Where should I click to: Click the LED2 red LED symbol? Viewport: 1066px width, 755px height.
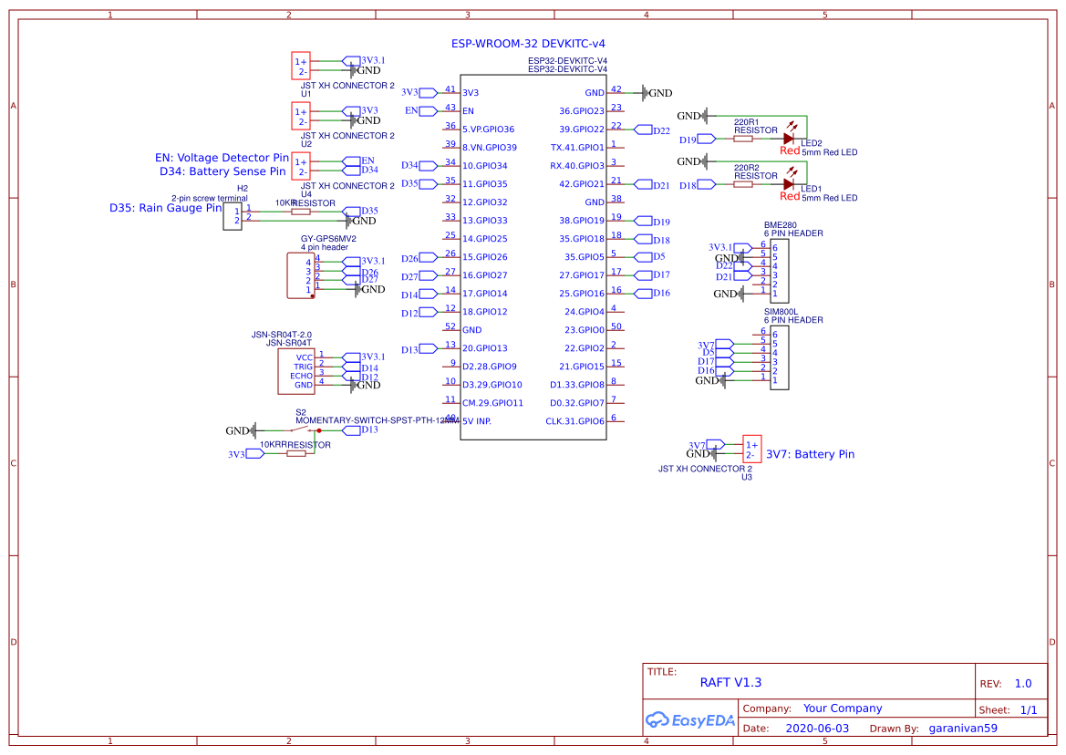pos(789,138)
